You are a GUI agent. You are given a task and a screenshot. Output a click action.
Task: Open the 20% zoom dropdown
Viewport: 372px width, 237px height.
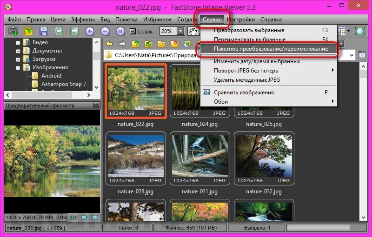pos(180,31)
